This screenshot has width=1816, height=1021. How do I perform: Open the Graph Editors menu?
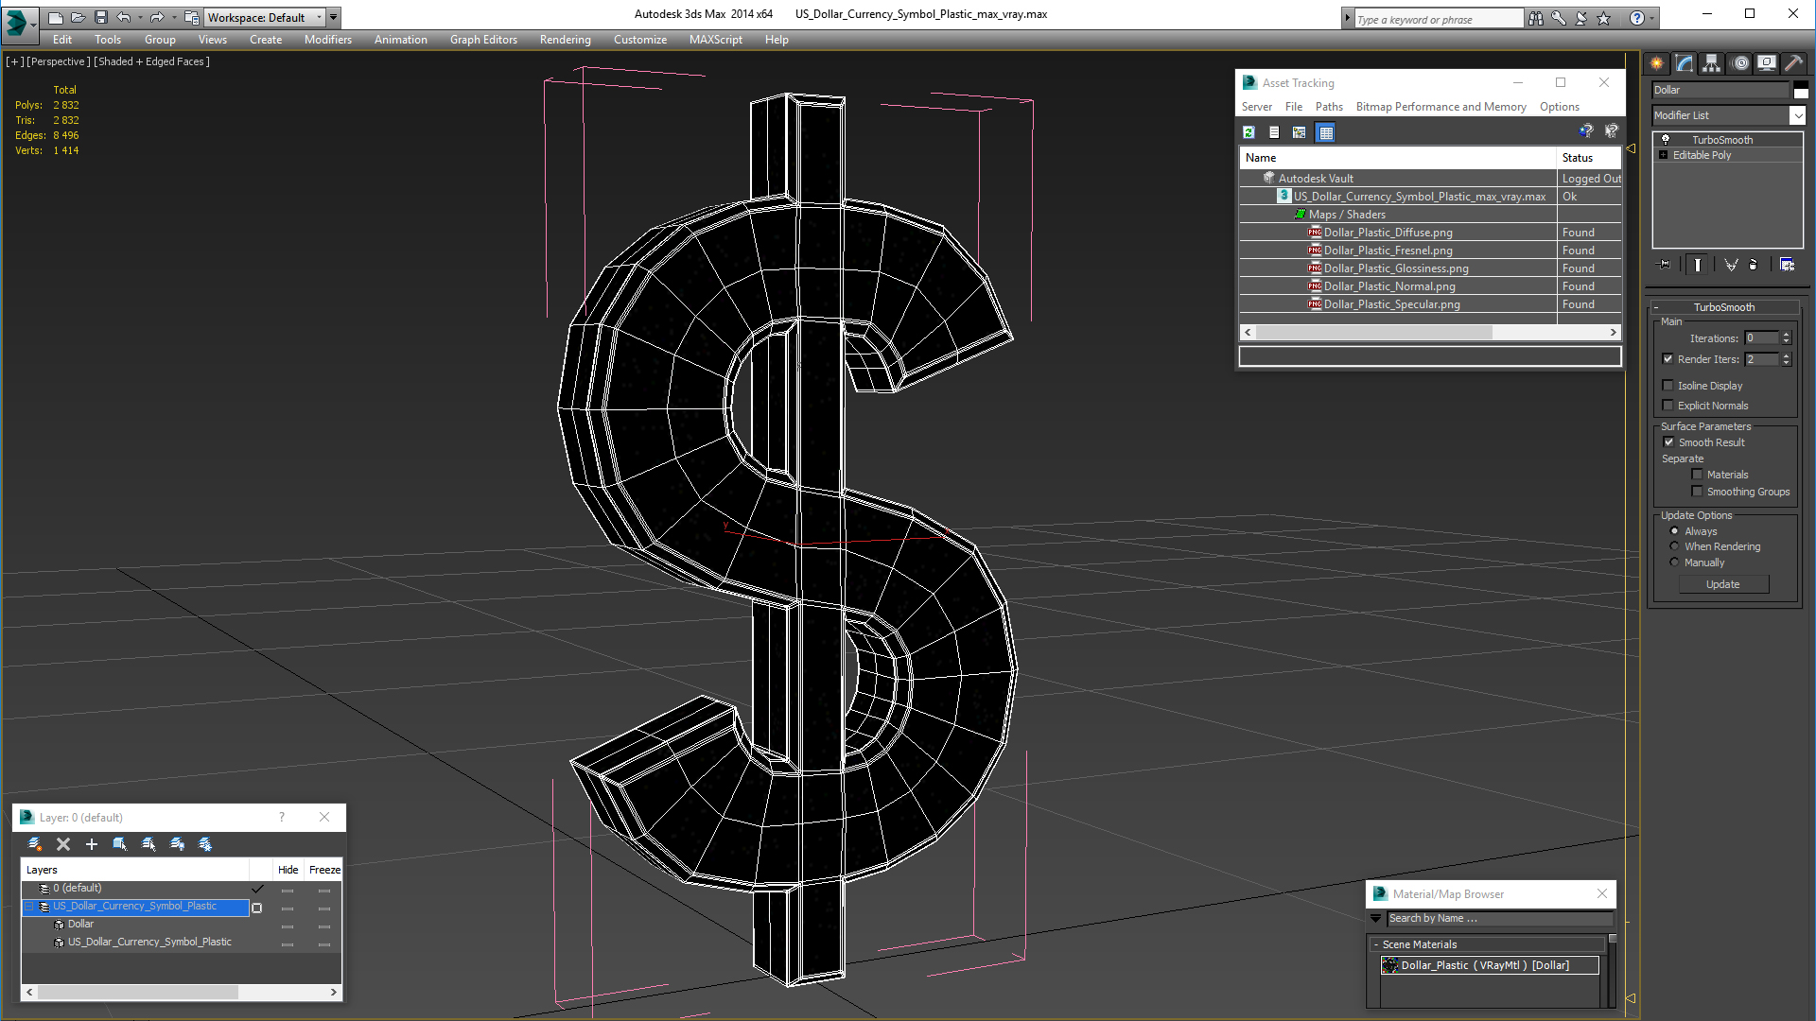[483, 40]
